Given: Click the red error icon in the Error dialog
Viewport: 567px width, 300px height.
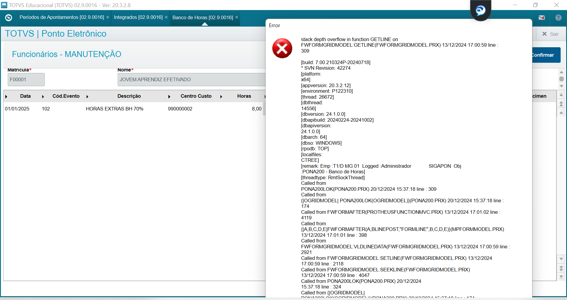Looking at the screenshot, I should (x=282, y=48).
